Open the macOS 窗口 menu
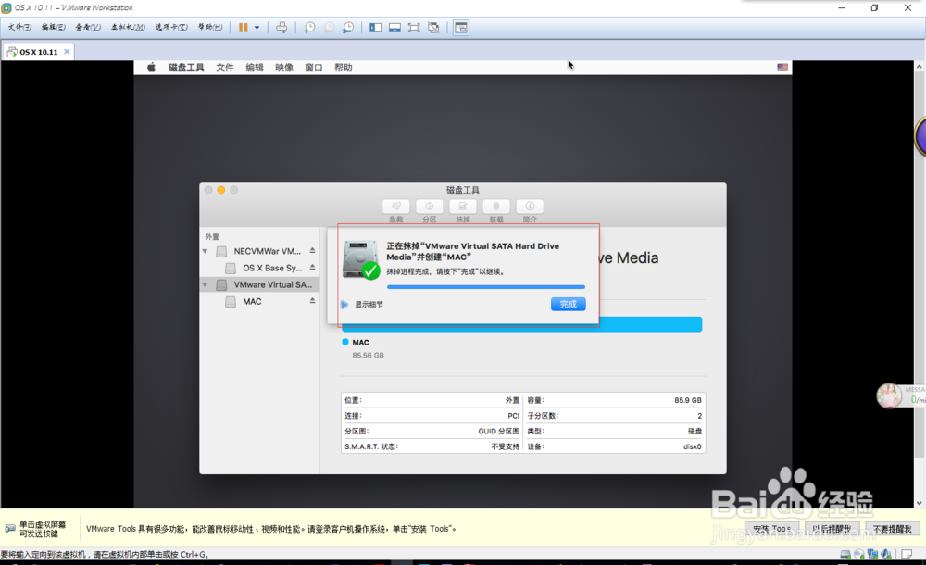 tap(314, 68)
